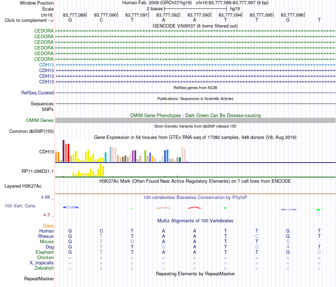Screen dimensions: 336x287
Task: Select the Layered H3K27Ac track label
Action: [23, 186]
